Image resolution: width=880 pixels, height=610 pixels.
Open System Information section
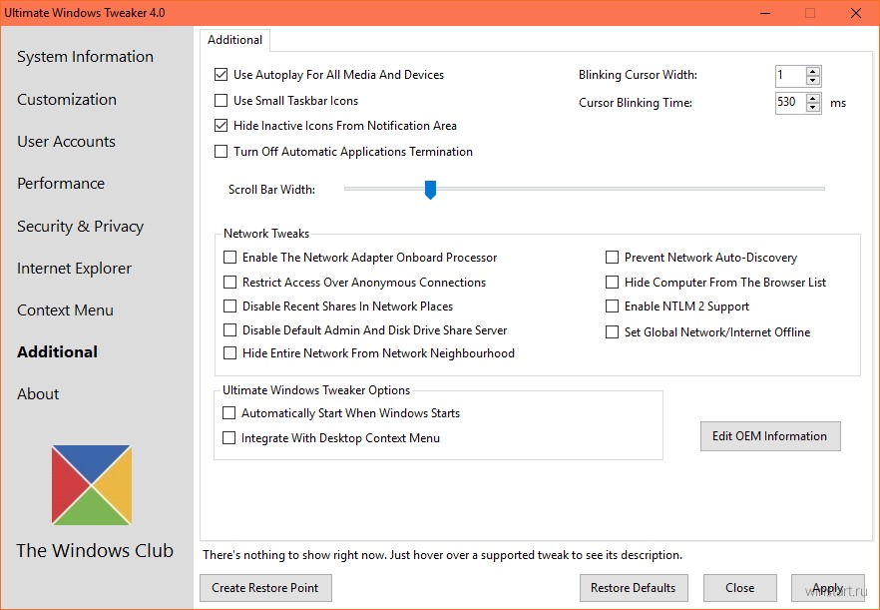[x=86, y=57]
